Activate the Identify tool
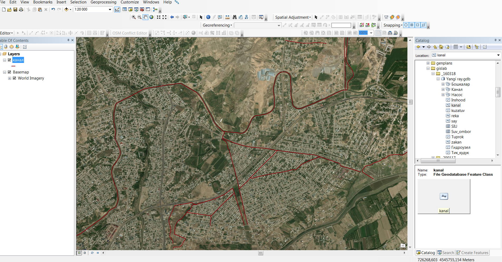Image resolution: width=502 pixels, height=262 pixels. pos(208,17)
